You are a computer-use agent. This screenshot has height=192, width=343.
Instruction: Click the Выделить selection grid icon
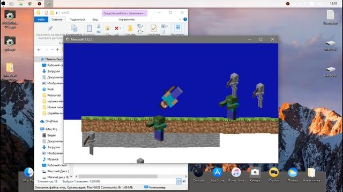178,28
